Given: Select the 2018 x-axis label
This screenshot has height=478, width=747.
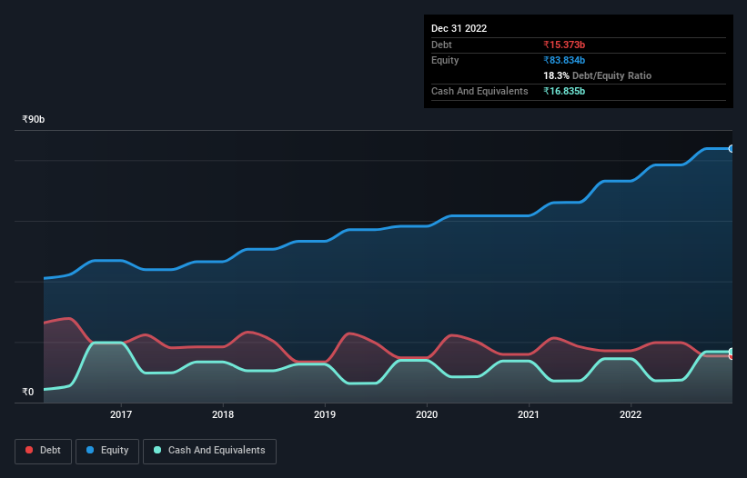Looking at the screenshot, I should click(x=223, y=414).
